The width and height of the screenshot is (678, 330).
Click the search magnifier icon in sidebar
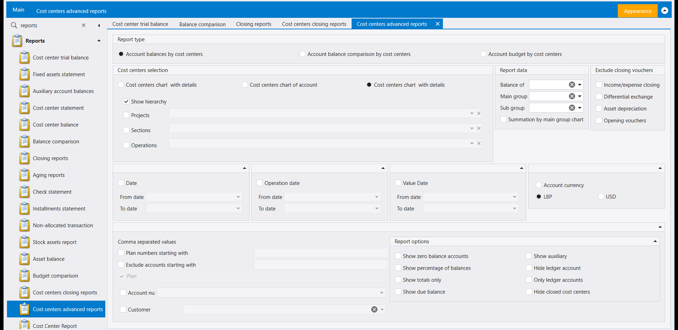coord(14,25)
